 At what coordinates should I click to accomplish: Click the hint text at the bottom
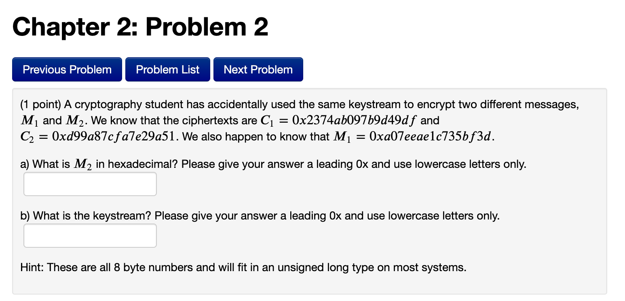coord(243,267)
